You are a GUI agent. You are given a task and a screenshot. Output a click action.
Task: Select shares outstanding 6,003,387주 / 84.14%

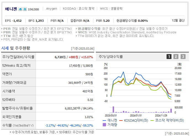click(x=79, y=108)
